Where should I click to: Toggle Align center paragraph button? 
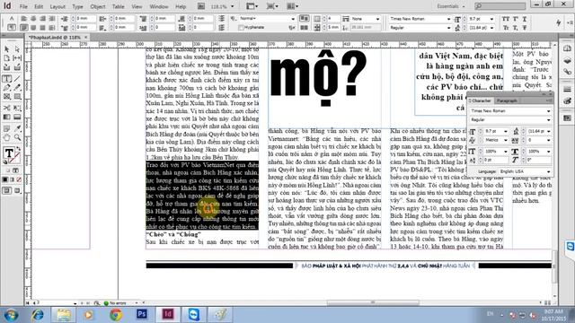(33, 18)
